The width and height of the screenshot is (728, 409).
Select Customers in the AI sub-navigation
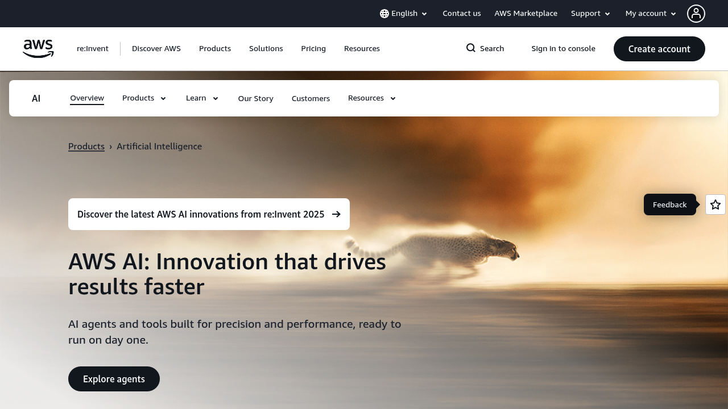point(311,98)
